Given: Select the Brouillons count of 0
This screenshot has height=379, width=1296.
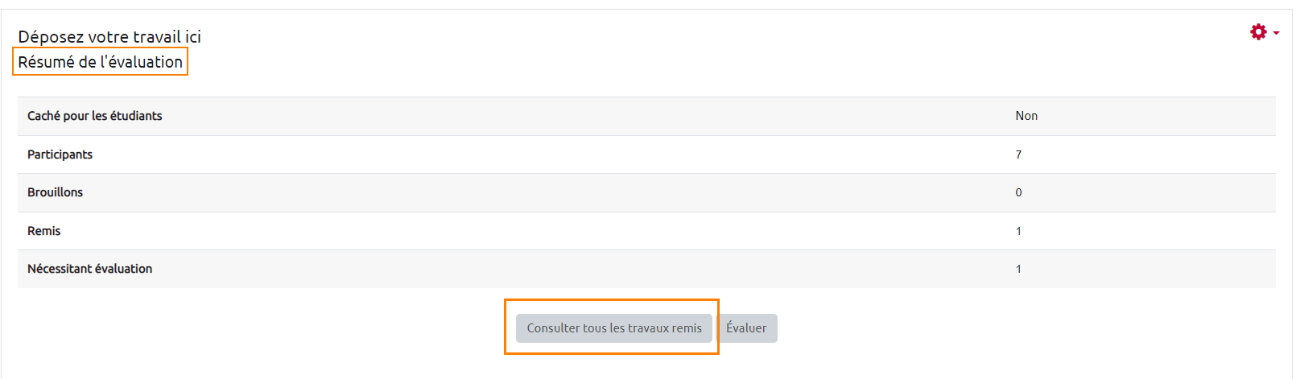Looking at the screenshot, I should (1018, 192).
